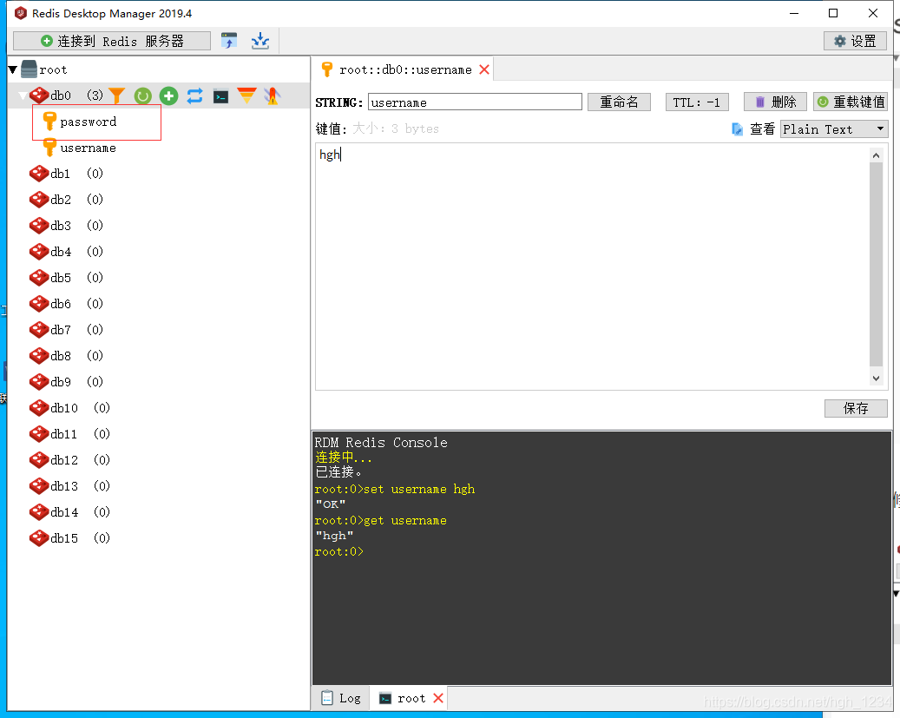Click the db8 database icon
The image size is (900, 718).
point(39,356)
